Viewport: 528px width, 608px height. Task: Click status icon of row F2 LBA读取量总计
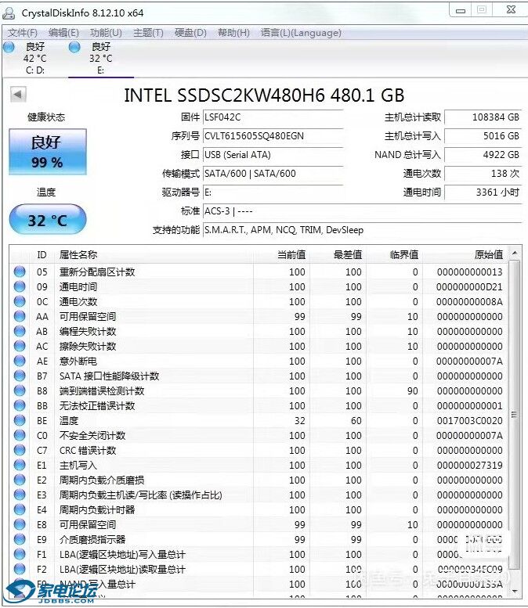(x=20, y=569)
